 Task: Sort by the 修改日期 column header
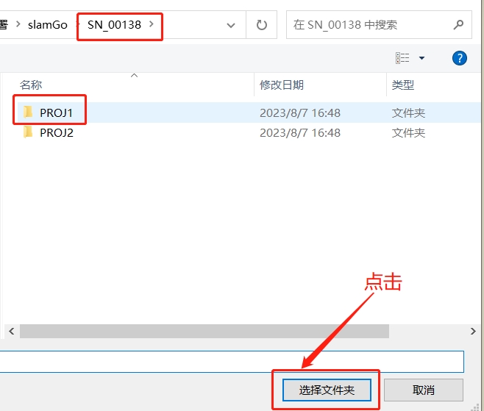[x=282, y=85]
